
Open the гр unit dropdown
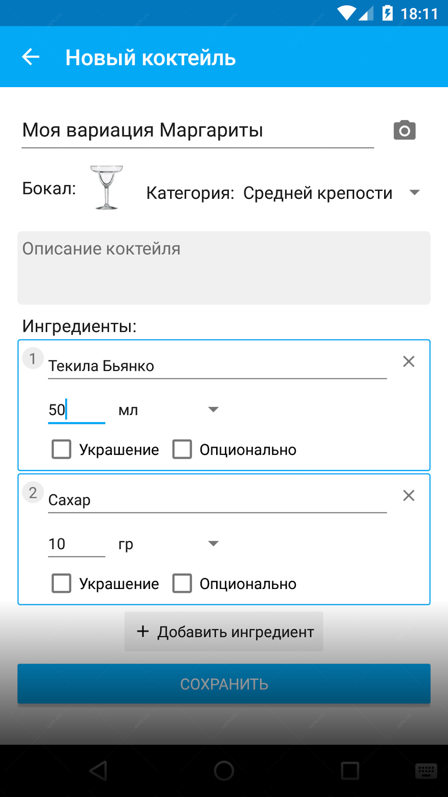168,544
